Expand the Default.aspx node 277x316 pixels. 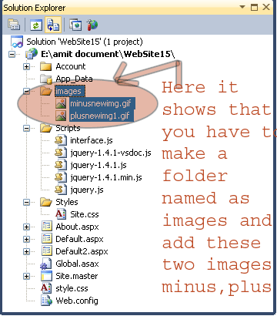pos(26,239)
